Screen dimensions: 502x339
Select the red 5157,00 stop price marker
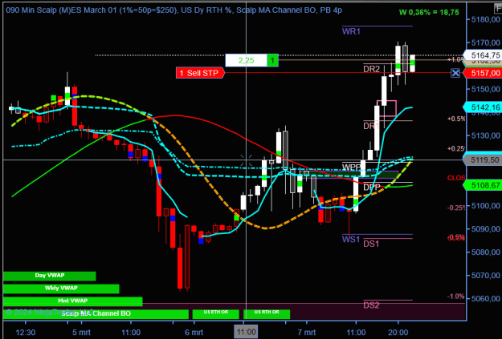tap(483, 73)
